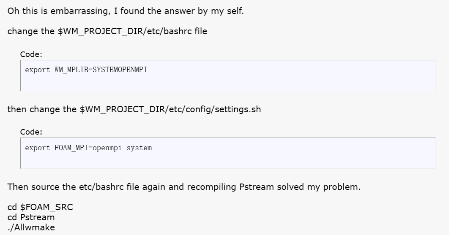
Task: Click the "export WM_MPLIB=SYSTEMOPENMPI" code line
Action: tap(86, 70)
